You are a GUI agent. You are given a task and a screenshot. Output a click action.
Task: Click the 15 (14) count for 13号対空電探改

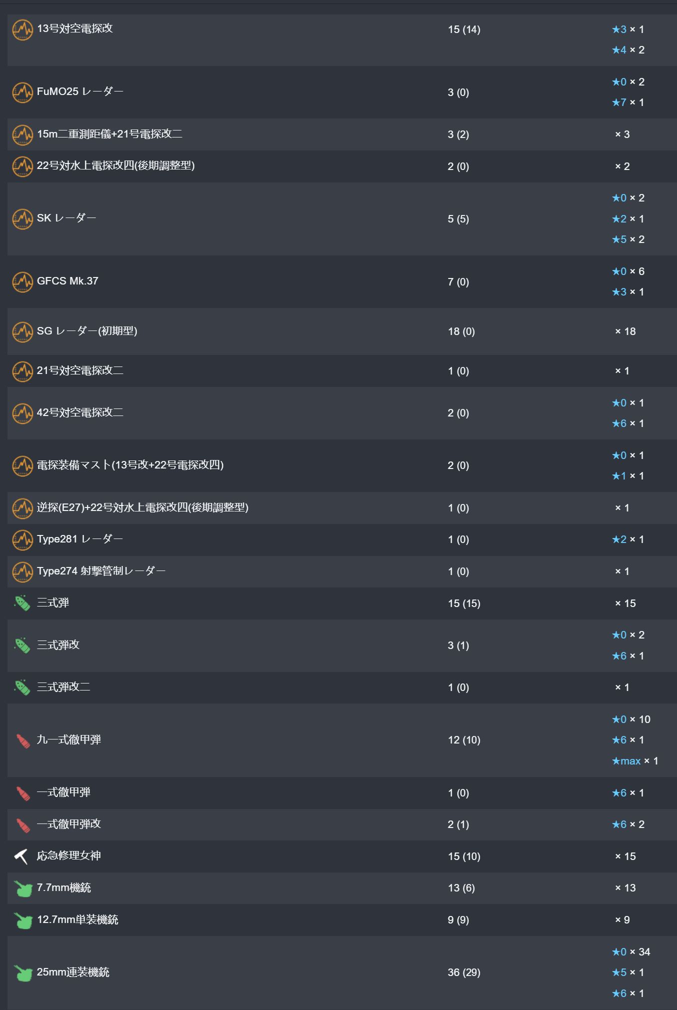[x=464, y=29]
